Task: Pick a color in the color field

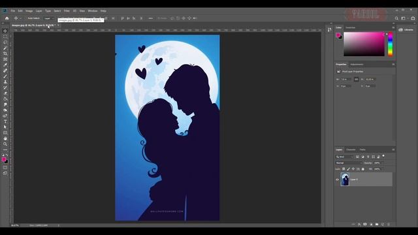Action: click(364, 44)
